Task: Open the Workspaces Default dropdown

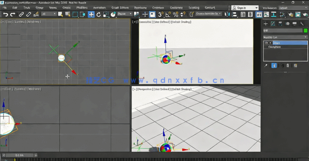Action: [x=293, y=8]
